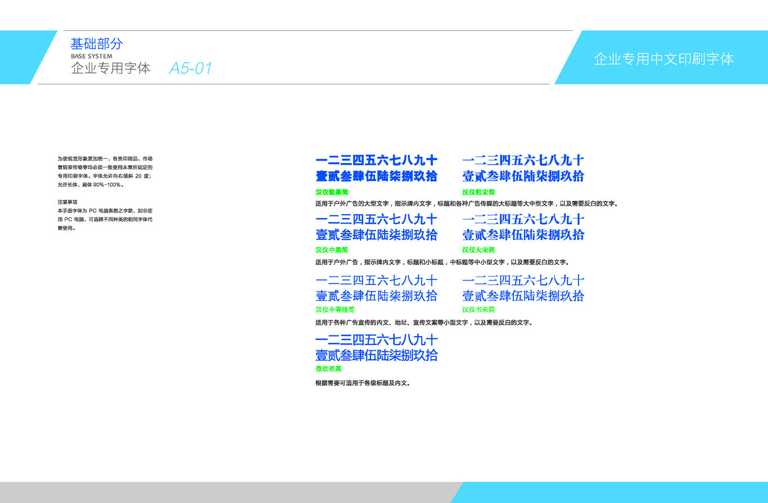Click "壹贰叁肆伍陆柒捌玖拾" sample above 微软雅黑
The width and height of the screenshot is (768, 503).
pyautogui.click(x=377, y=355)
